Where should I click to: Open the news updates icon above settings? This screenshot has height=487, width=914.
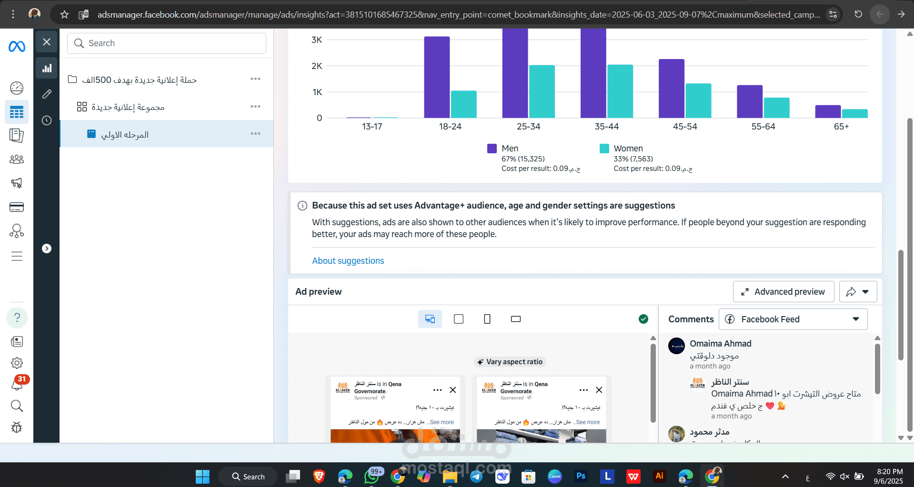tap(17, 341)
